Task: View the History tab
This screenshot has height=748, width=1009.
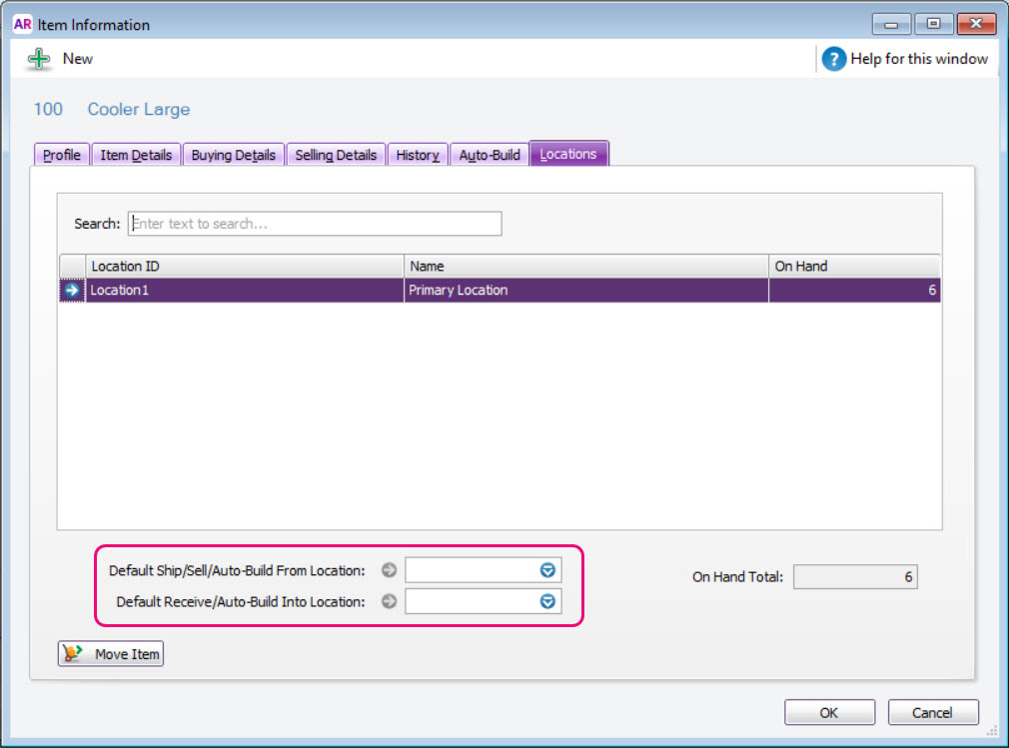Action: tap(417, 155)
